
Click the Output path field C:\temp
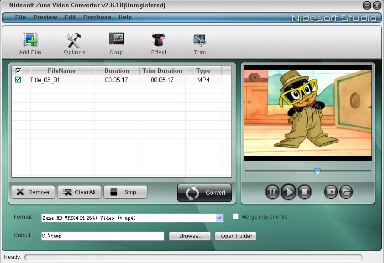point(103,236)
